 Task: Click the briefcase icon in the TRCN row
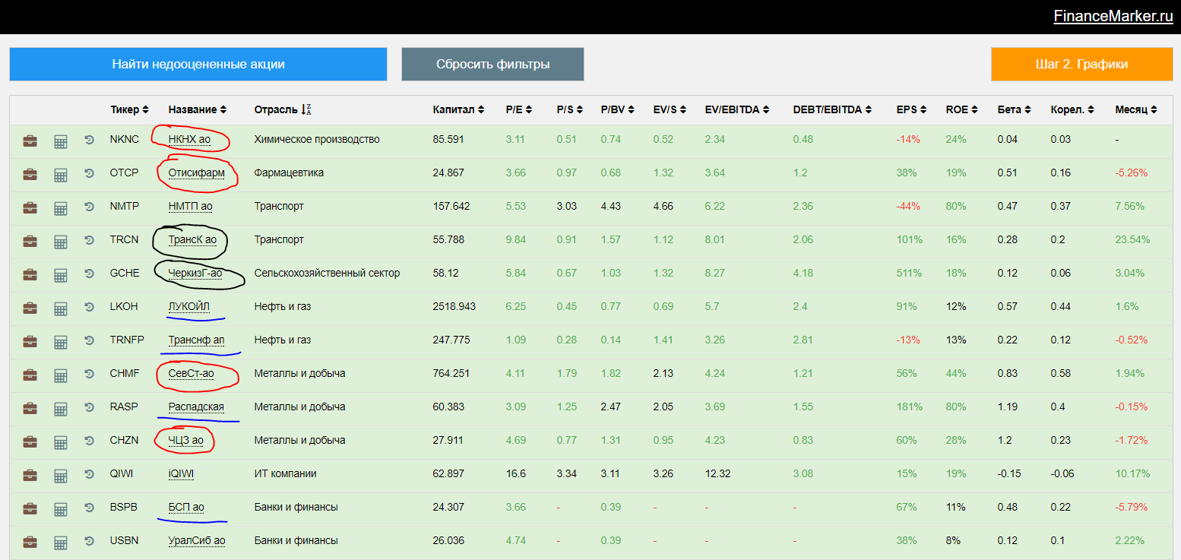(x=30, y=241)
